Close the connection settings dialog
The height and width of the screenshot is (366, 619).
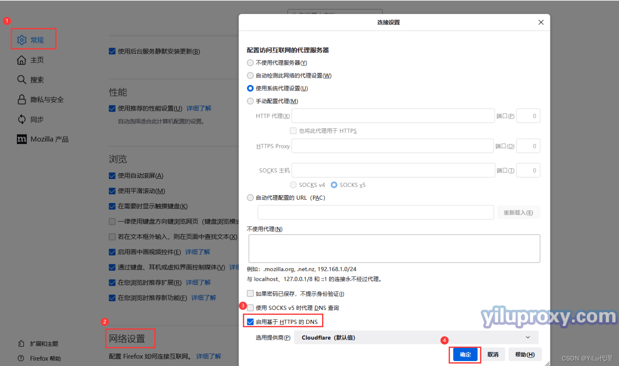tap(541, 22)
